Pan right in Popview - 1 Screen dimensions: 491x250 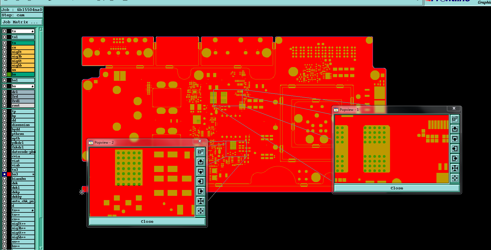coord(455,159)
